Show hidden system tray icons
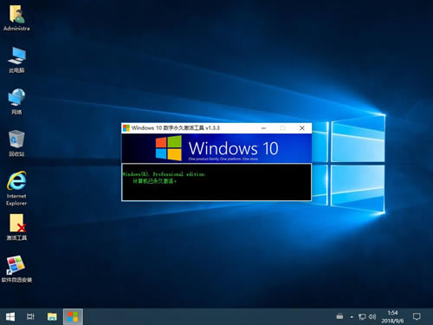 point(352,317)
